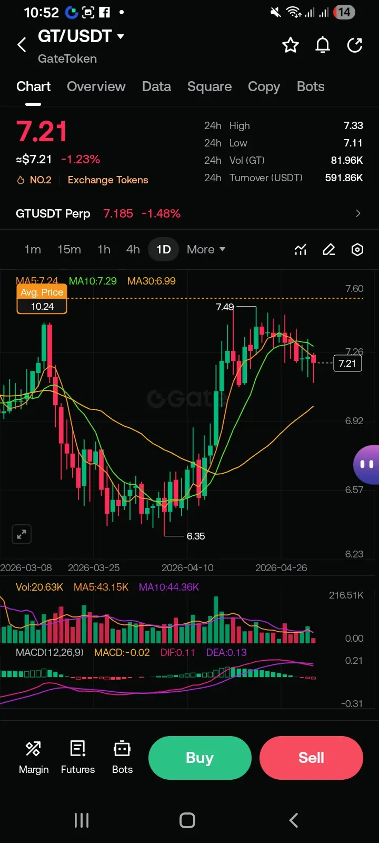
Task: Expand the GT/USDT pair selector dropdown
Action: (121, 36)
